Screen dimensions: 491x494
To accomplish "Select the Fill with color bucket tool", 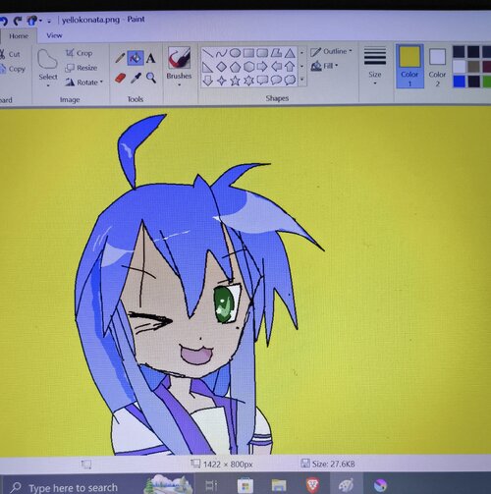I will point(136,58).
